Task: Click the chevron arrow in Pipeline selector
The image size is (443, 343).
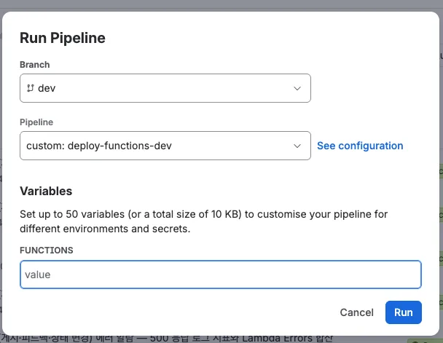Action: point(297,146)
